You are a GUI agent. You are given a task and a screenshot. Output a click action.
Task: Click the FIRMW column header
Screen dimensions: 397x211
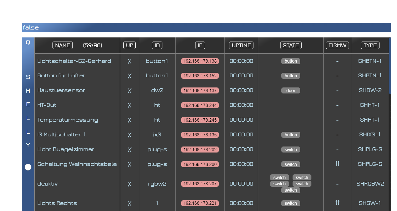(x=337, y=45)
